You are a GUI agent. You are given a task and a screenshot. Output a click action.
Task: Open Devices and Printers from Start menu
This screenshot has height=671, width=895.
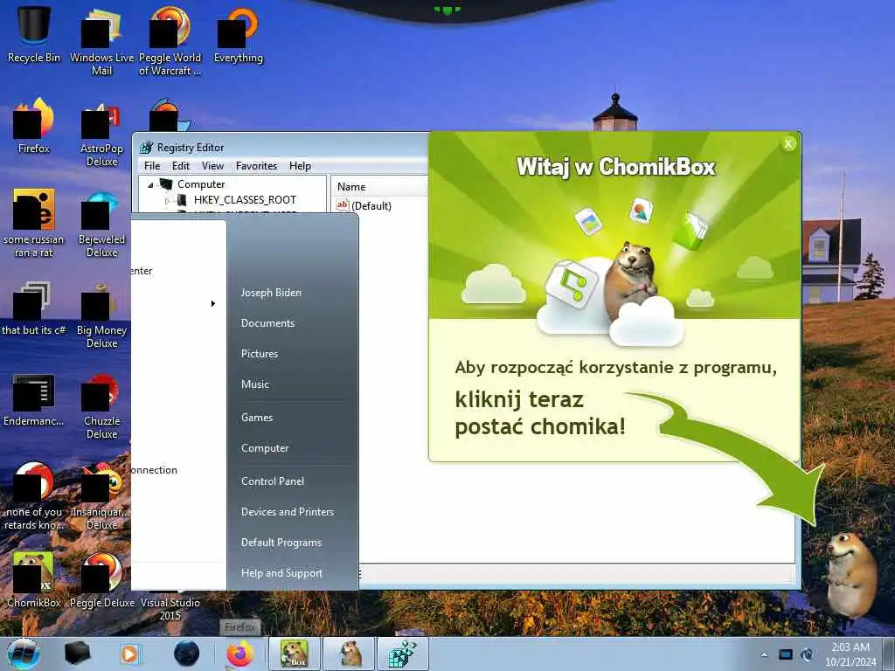point(287,512)
